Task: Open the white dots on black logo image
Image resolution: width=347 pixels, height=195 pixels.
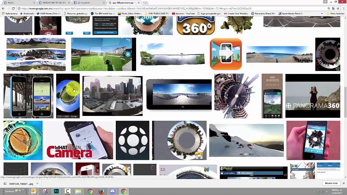Action: (132, 140)
